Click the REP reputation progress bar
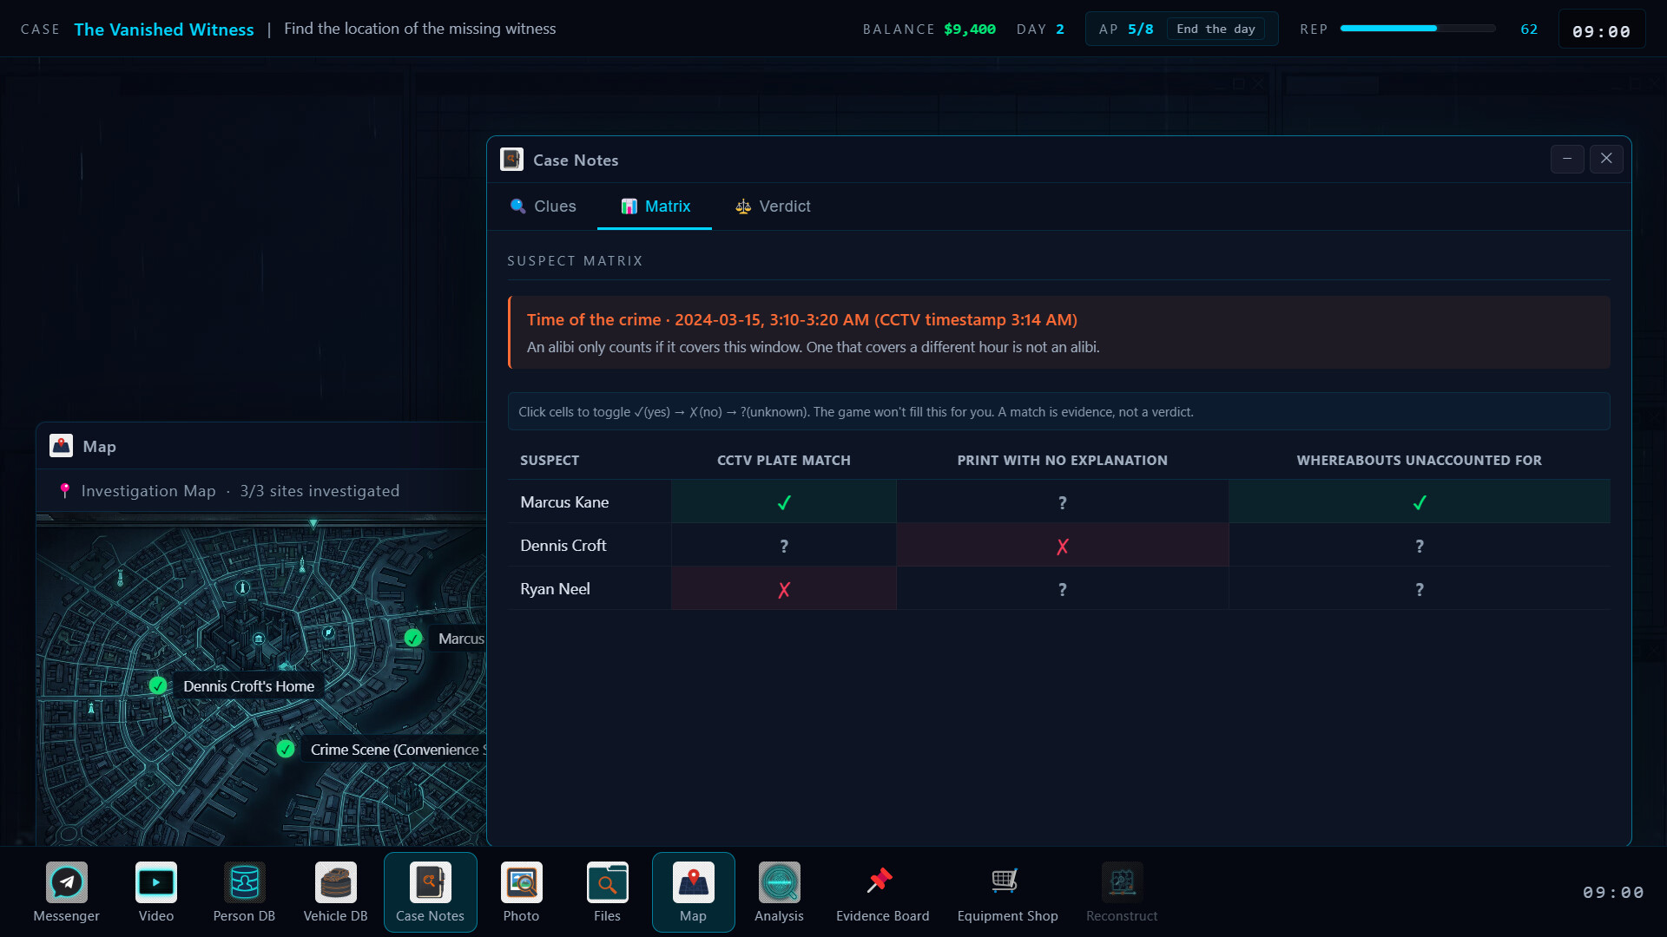 click(1418, 29)
